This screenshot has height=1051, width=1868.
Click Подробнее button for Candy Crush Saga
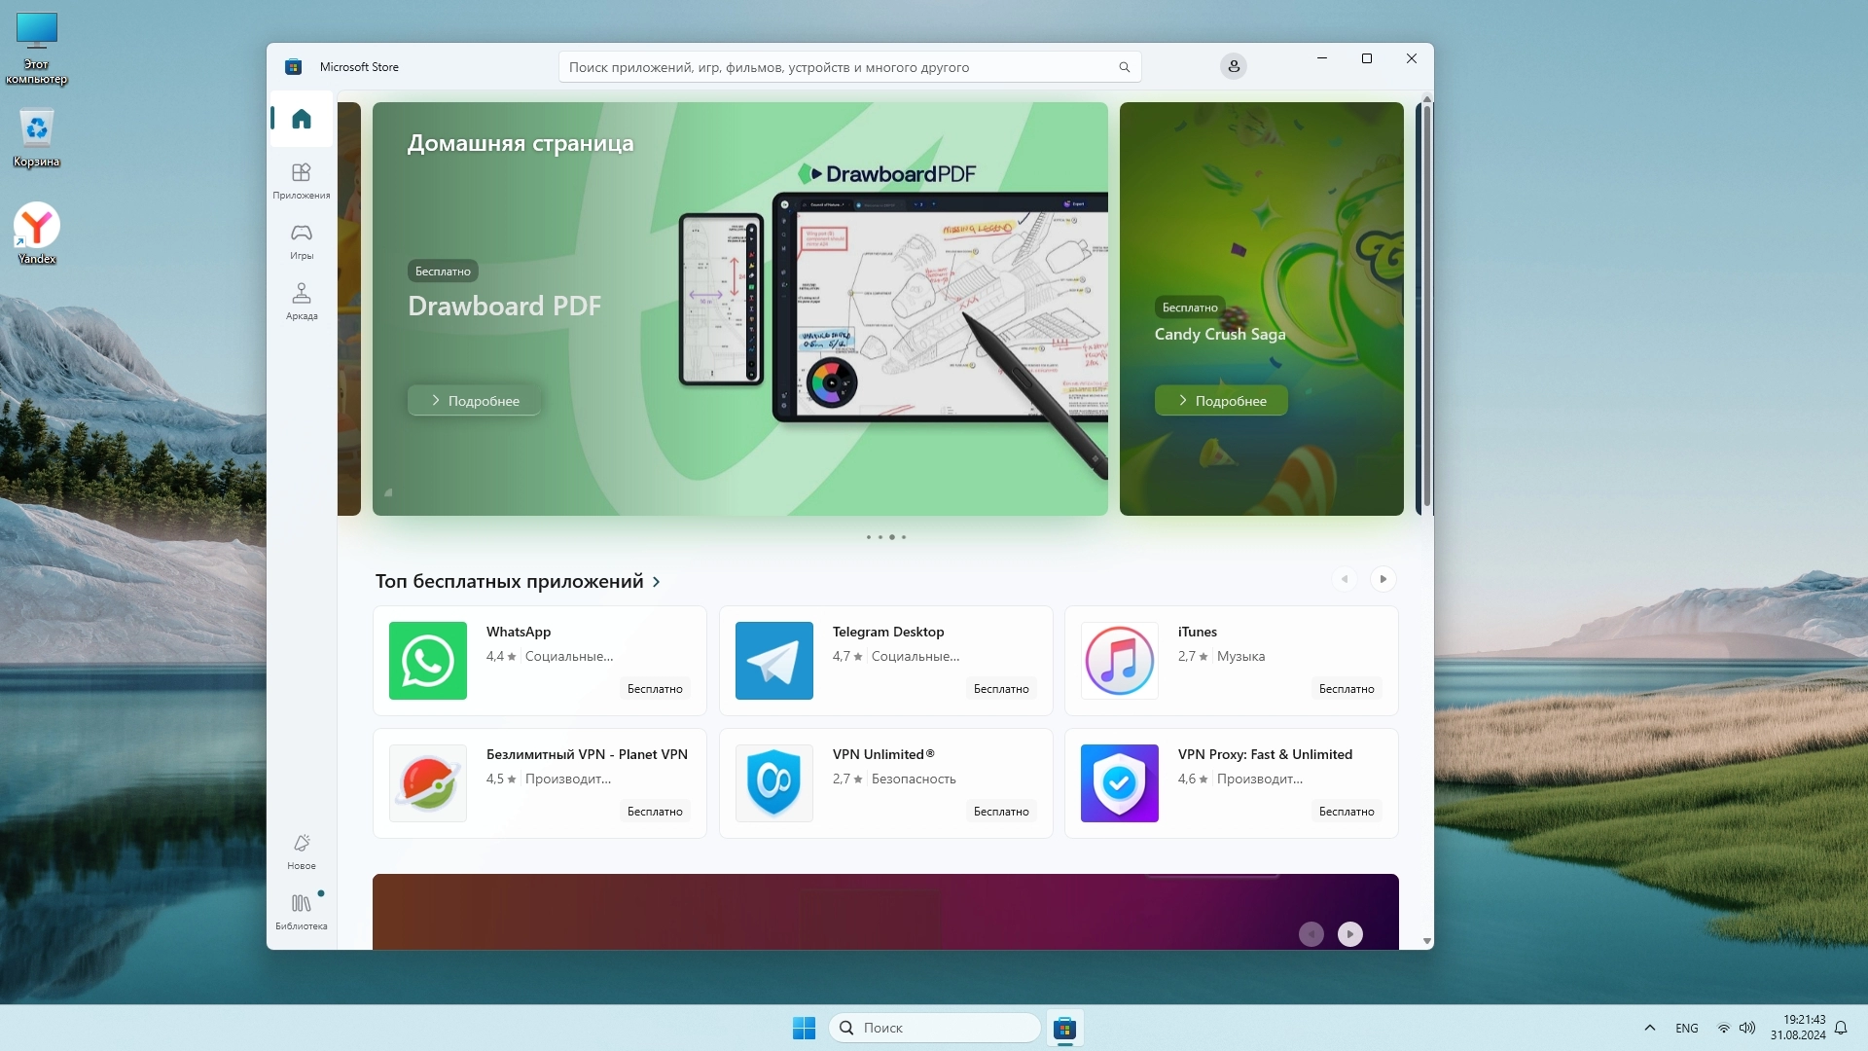[x=1221, y=401]
